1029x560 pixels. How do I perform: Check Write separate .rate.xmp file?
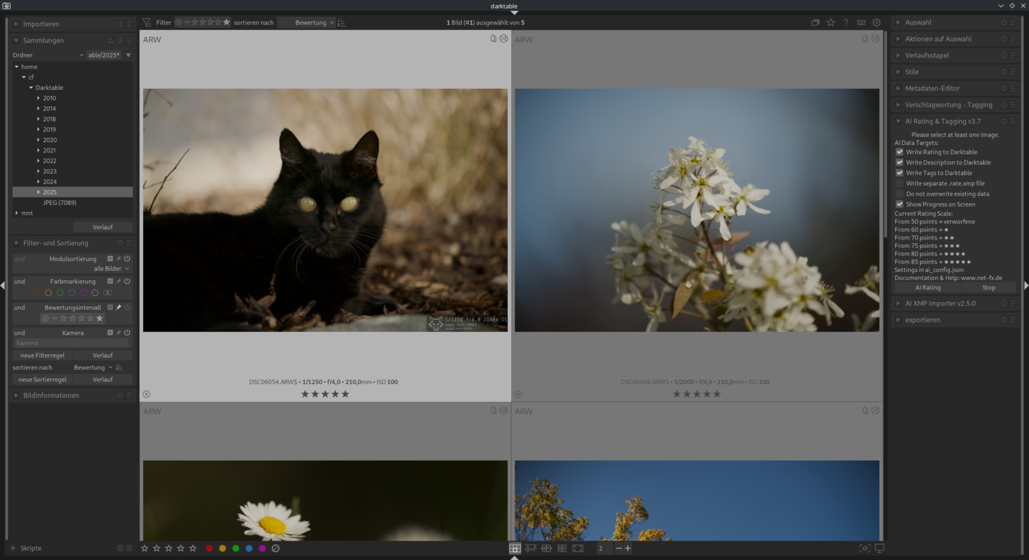pyautogui.click(x=899, y=184)
